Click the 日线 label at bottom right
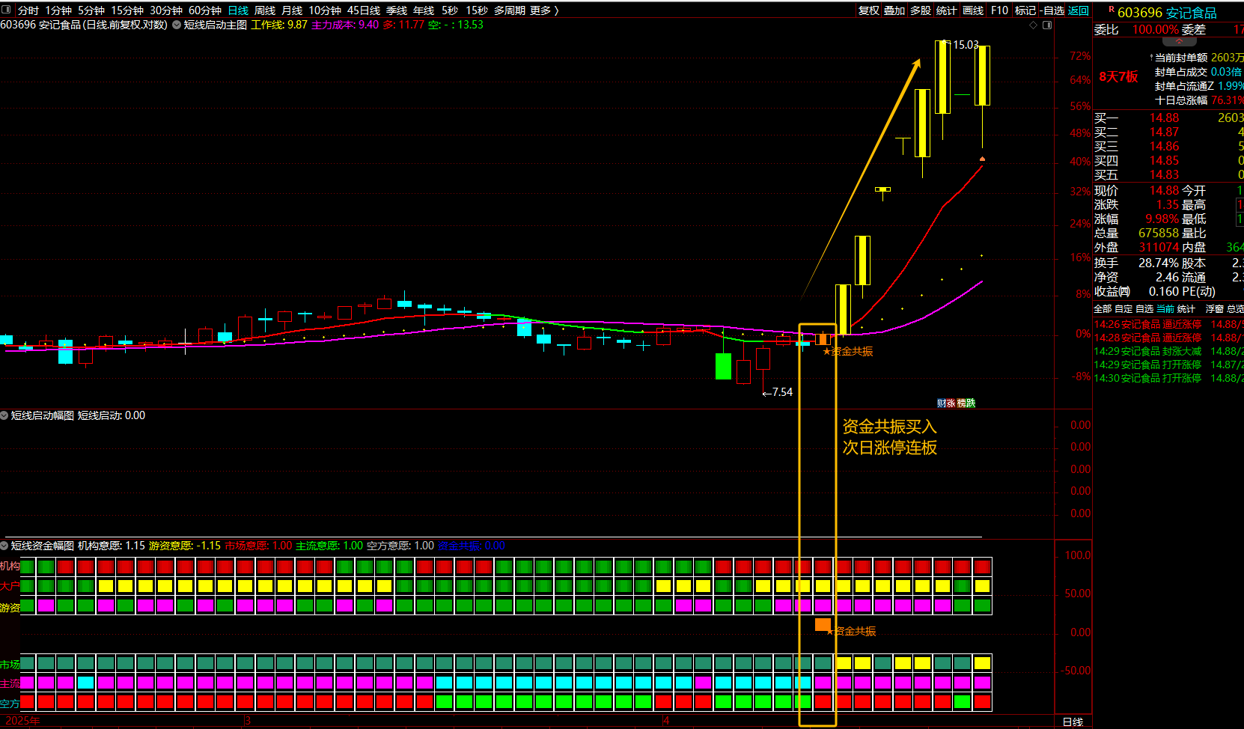Image resolution: width=1244 pixels, height=729 pixels. point(1073,722)
